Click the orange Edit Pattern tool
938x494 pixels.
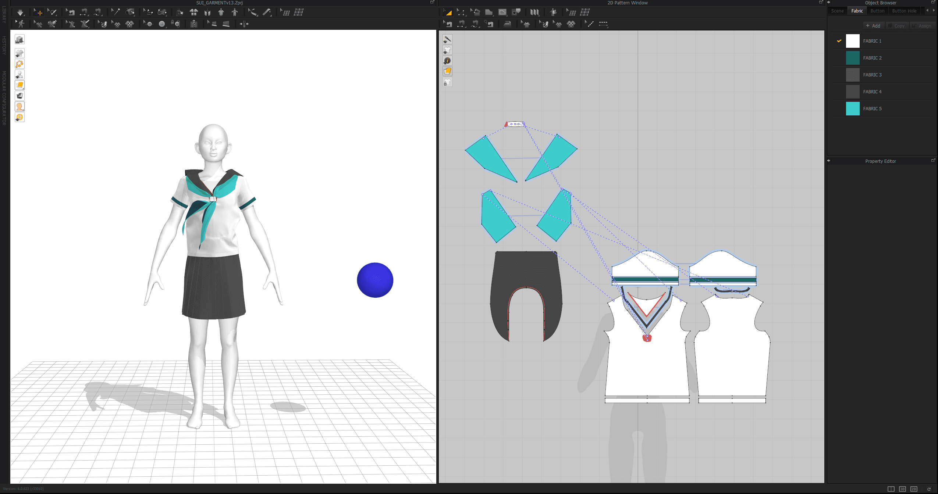[x=448, y=12]
